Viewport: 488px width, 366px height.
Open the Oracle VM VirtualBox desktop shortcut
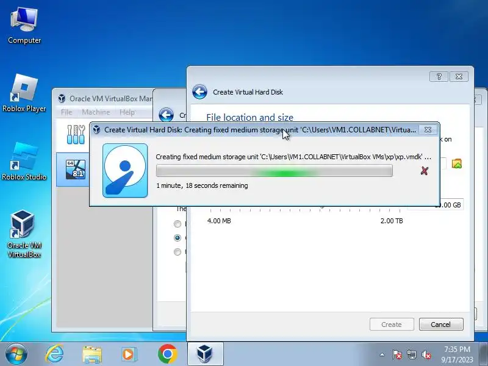(x=24, y=234)
